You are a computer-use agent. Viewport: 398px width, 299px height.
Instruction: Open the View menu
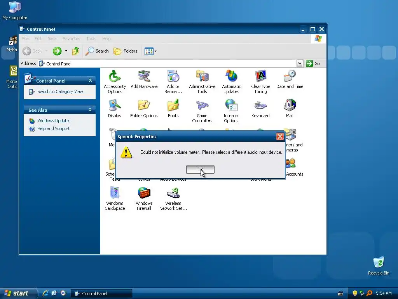(52, 39)
